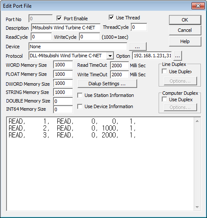Viewport: 207px width, 218px height.
Task: Open Dialup Settings
Action: (x=107, y=84)
